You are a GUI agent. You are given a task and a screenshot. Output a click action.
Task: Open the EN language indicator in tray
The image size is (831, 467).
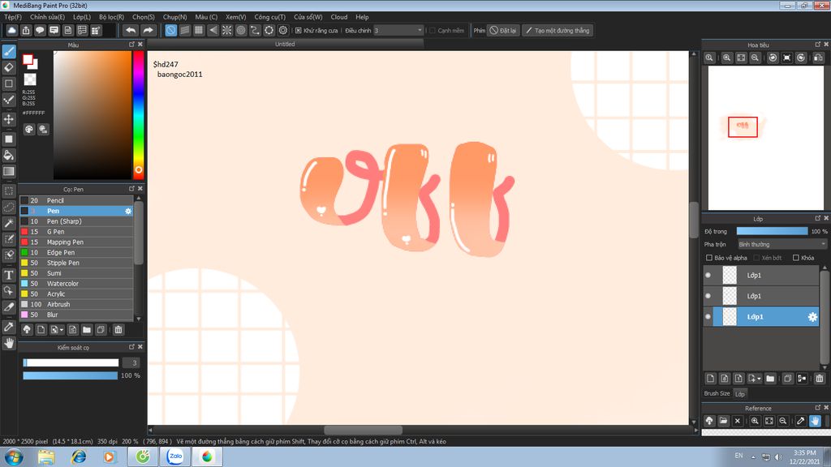(738, 456)
